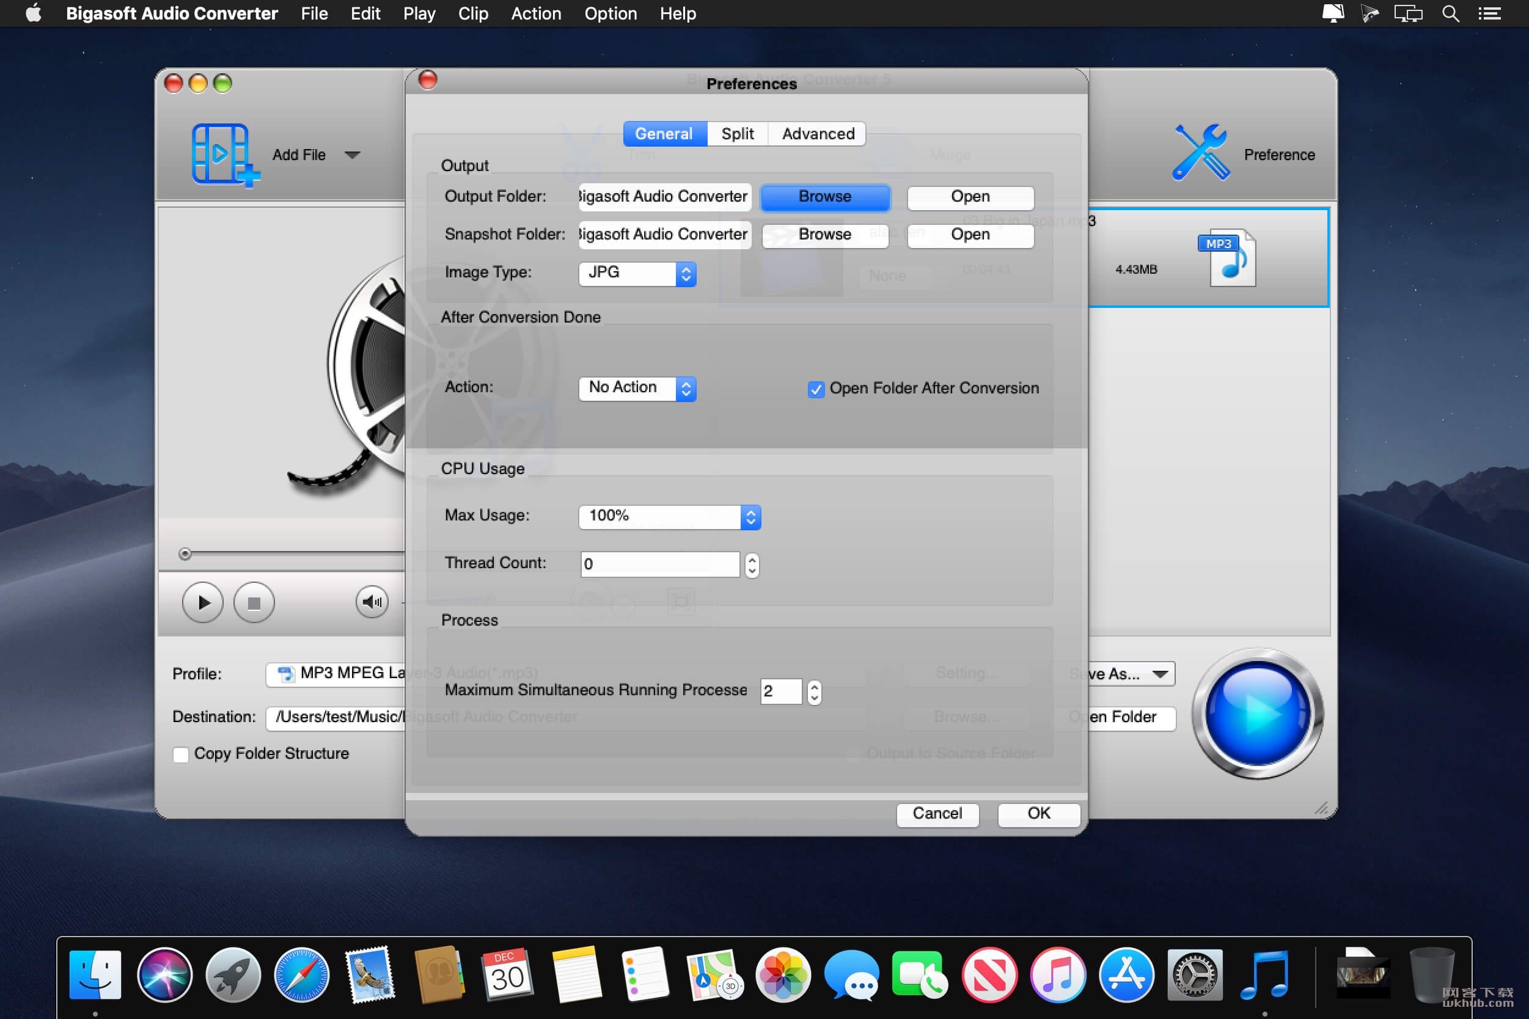This screenshot has width=1529, height=1019.
Task: Open the Preference wrench-and-screwdriver icon
Action: [x=1200, y=153]
